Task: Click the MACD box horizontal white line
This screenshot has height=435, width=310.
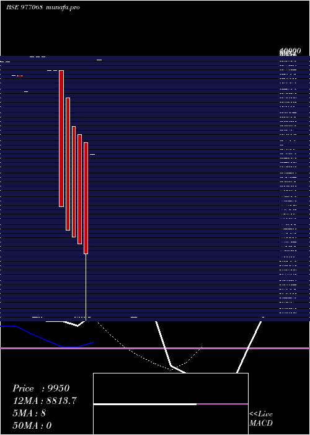Action: pos(145,404)
